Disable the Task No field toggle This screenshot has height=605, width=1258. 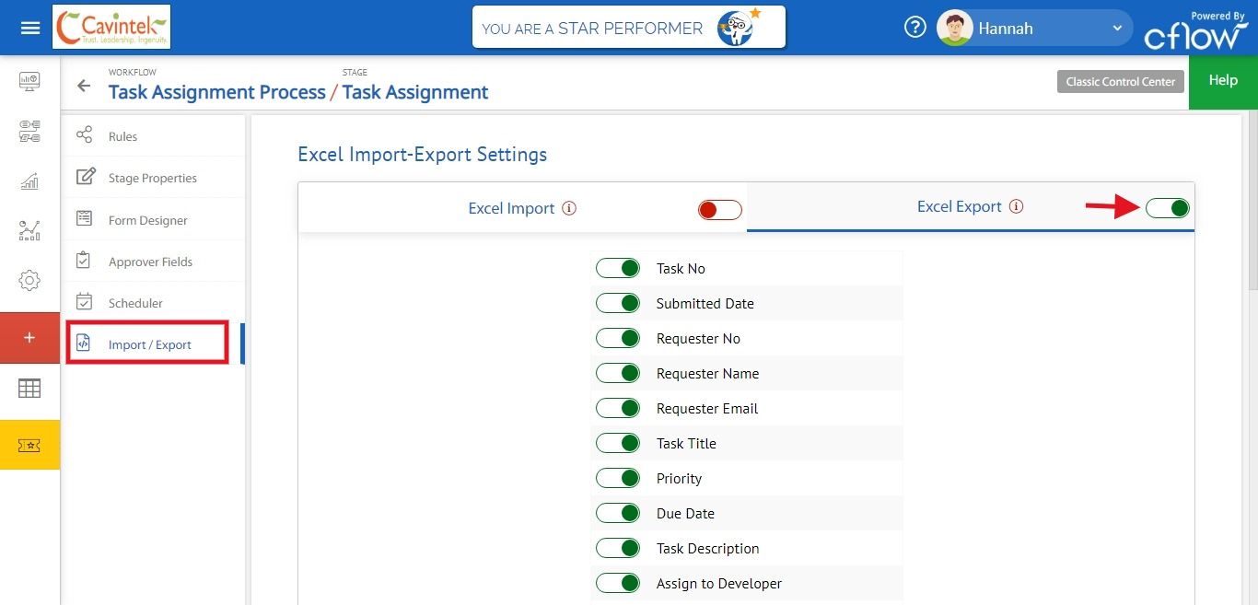(x=617, y=268)
